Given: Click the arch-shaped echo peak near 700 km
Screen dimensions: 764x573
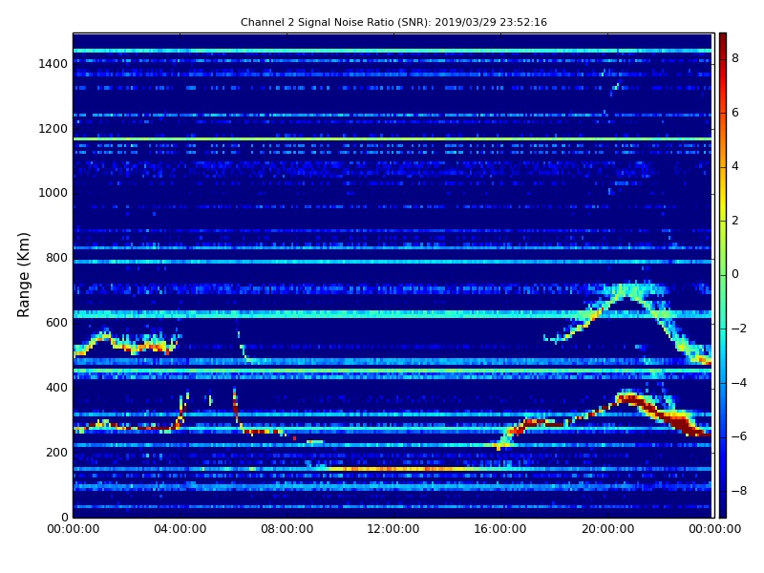Looking at the screenshot, I should (629, 290).
